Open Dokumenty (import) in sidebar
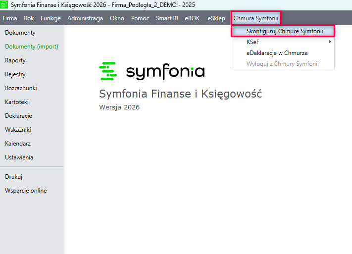This screenshot has height=254, width=352. [x=32, y=47]
